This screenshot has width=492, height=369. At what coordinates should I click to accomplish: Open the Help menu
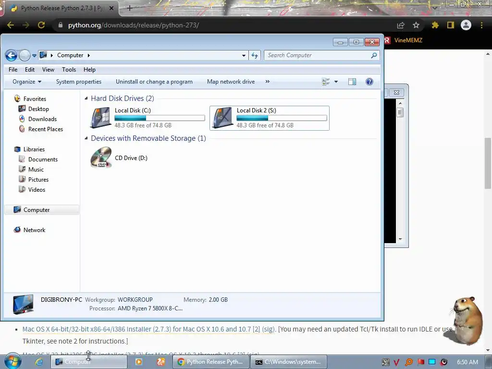pos(89,70)
